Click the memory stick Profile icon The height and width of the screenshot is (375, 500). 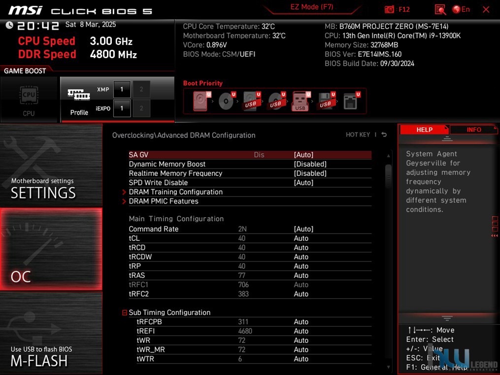[79, 95]
